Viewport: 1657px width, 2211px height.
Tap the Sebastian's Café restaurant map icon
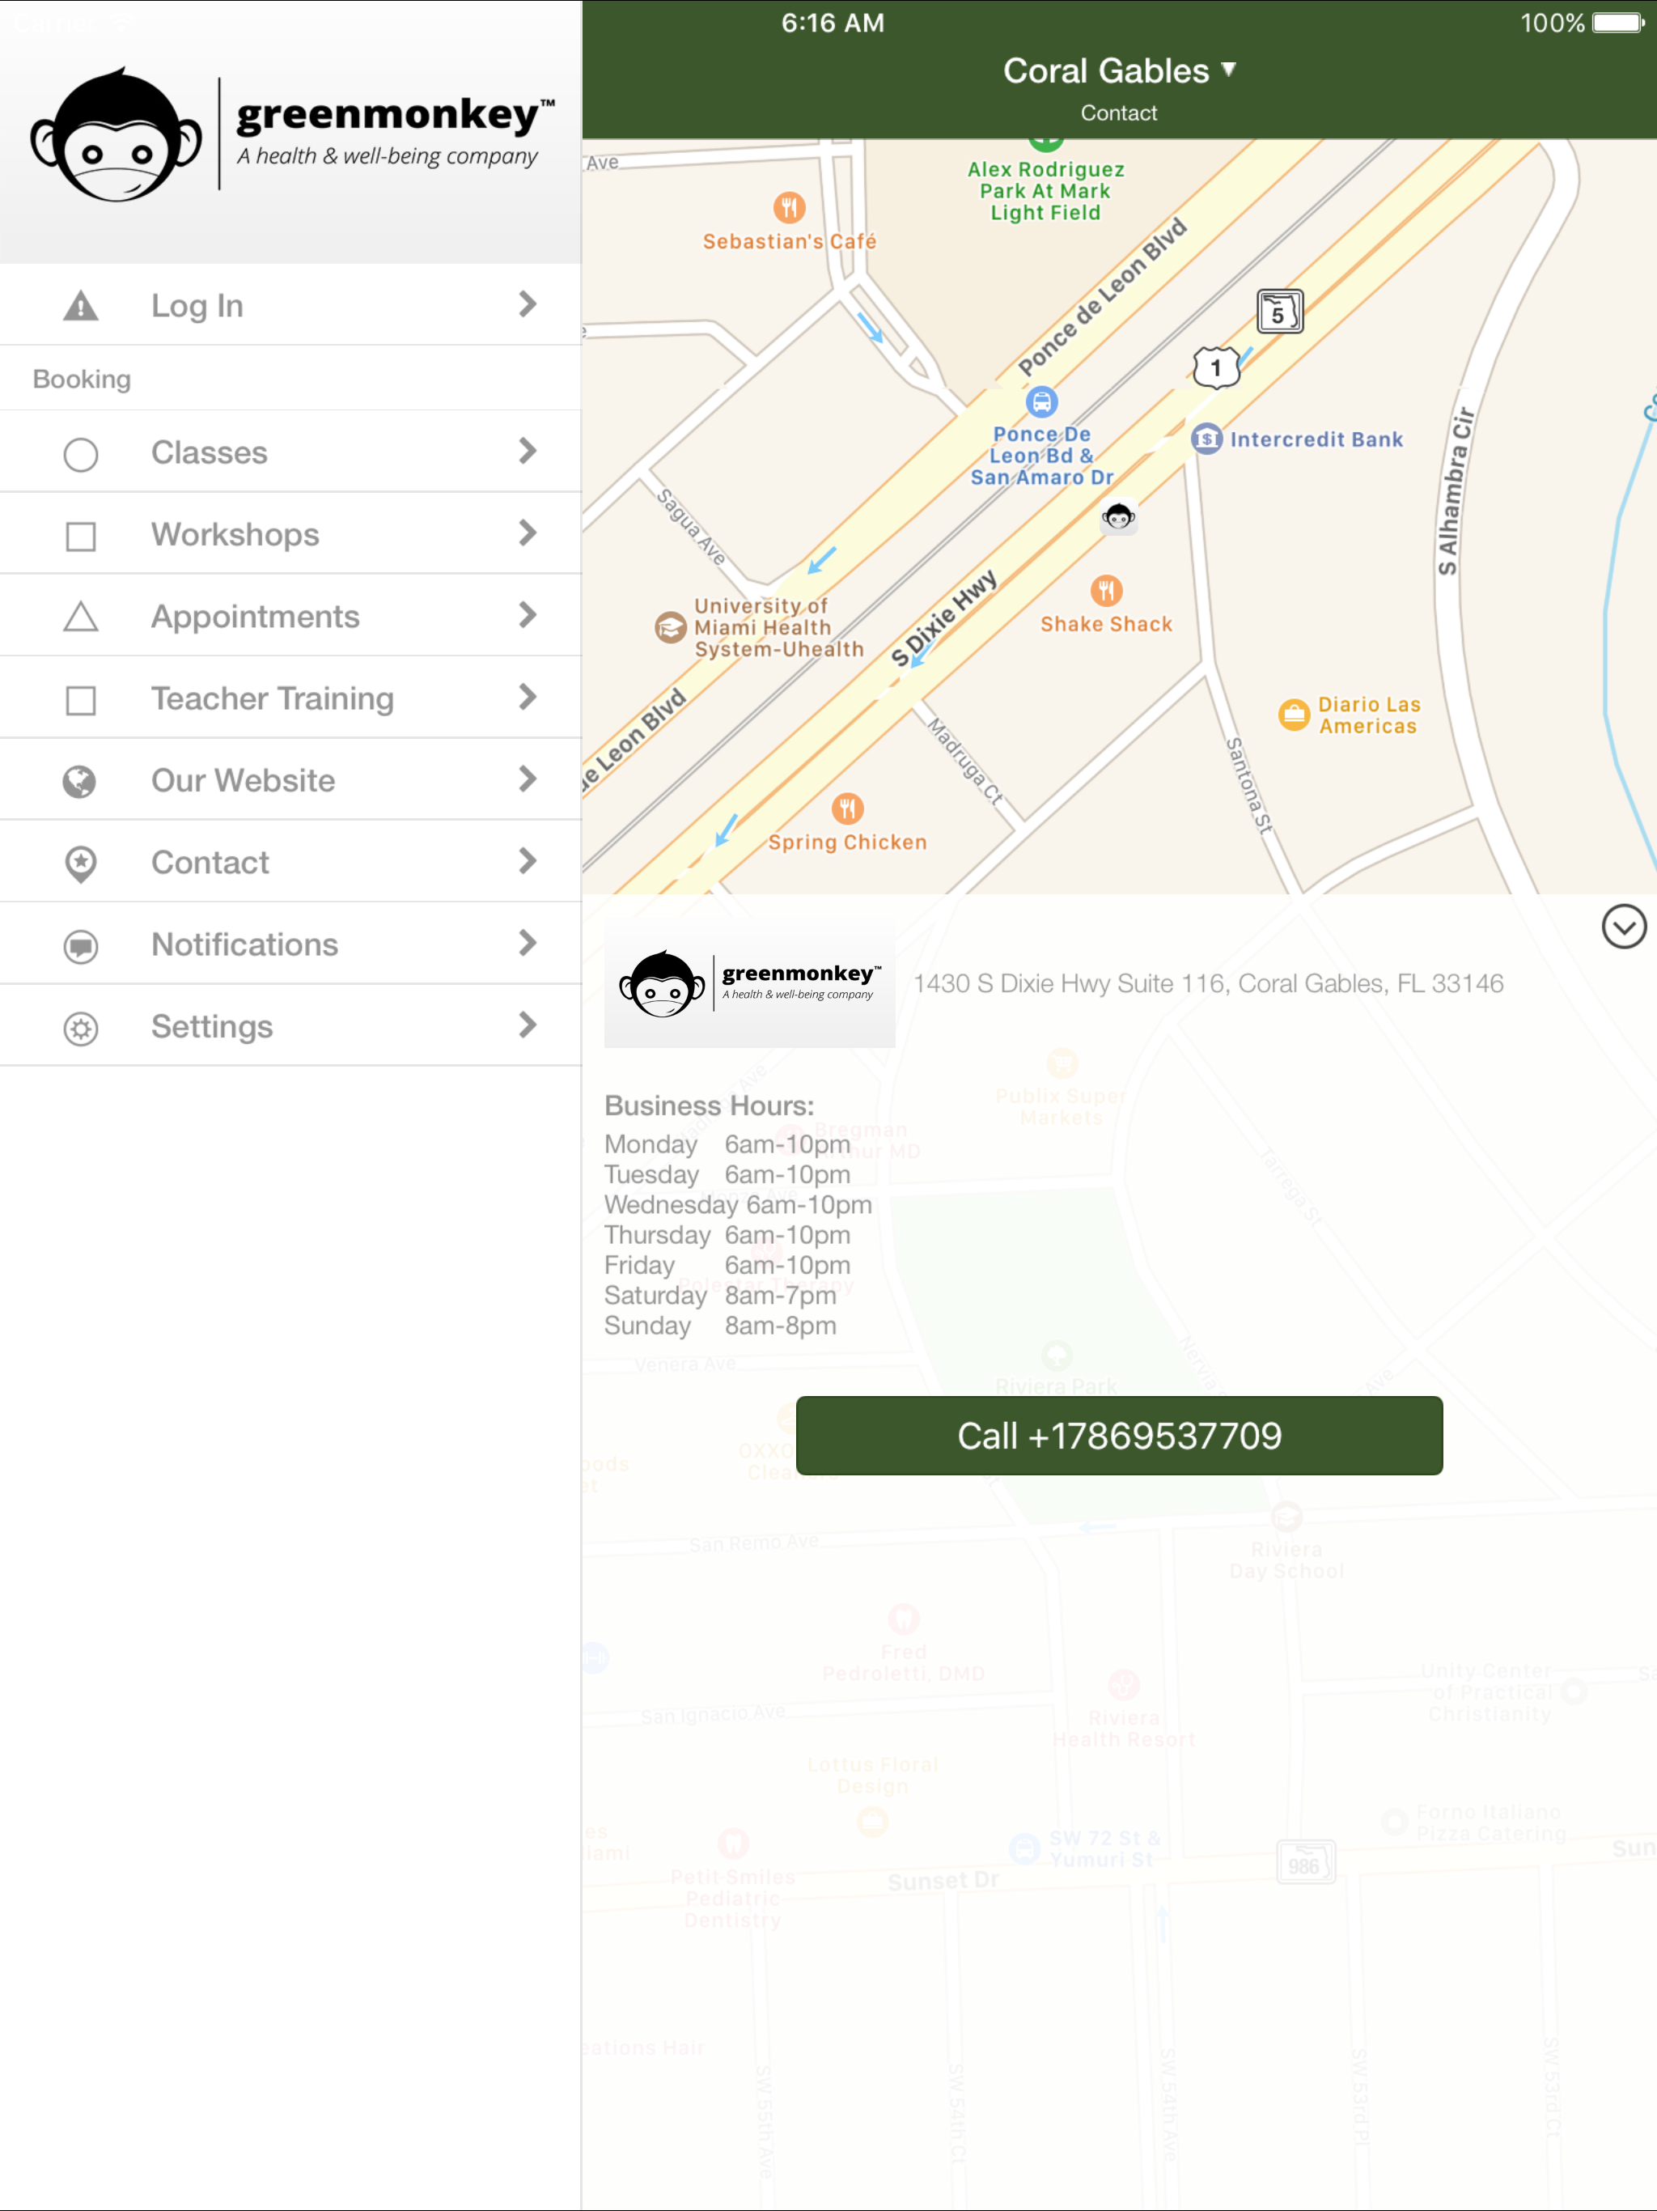790,208
